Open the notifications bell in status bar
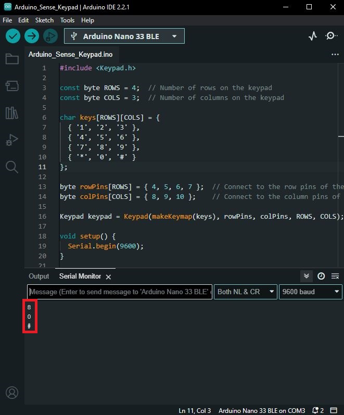 point(317,410)
